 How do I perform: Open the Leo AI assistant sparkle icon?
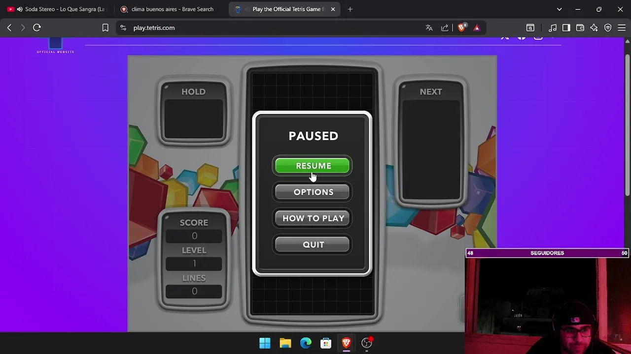(x=594, y=28)
